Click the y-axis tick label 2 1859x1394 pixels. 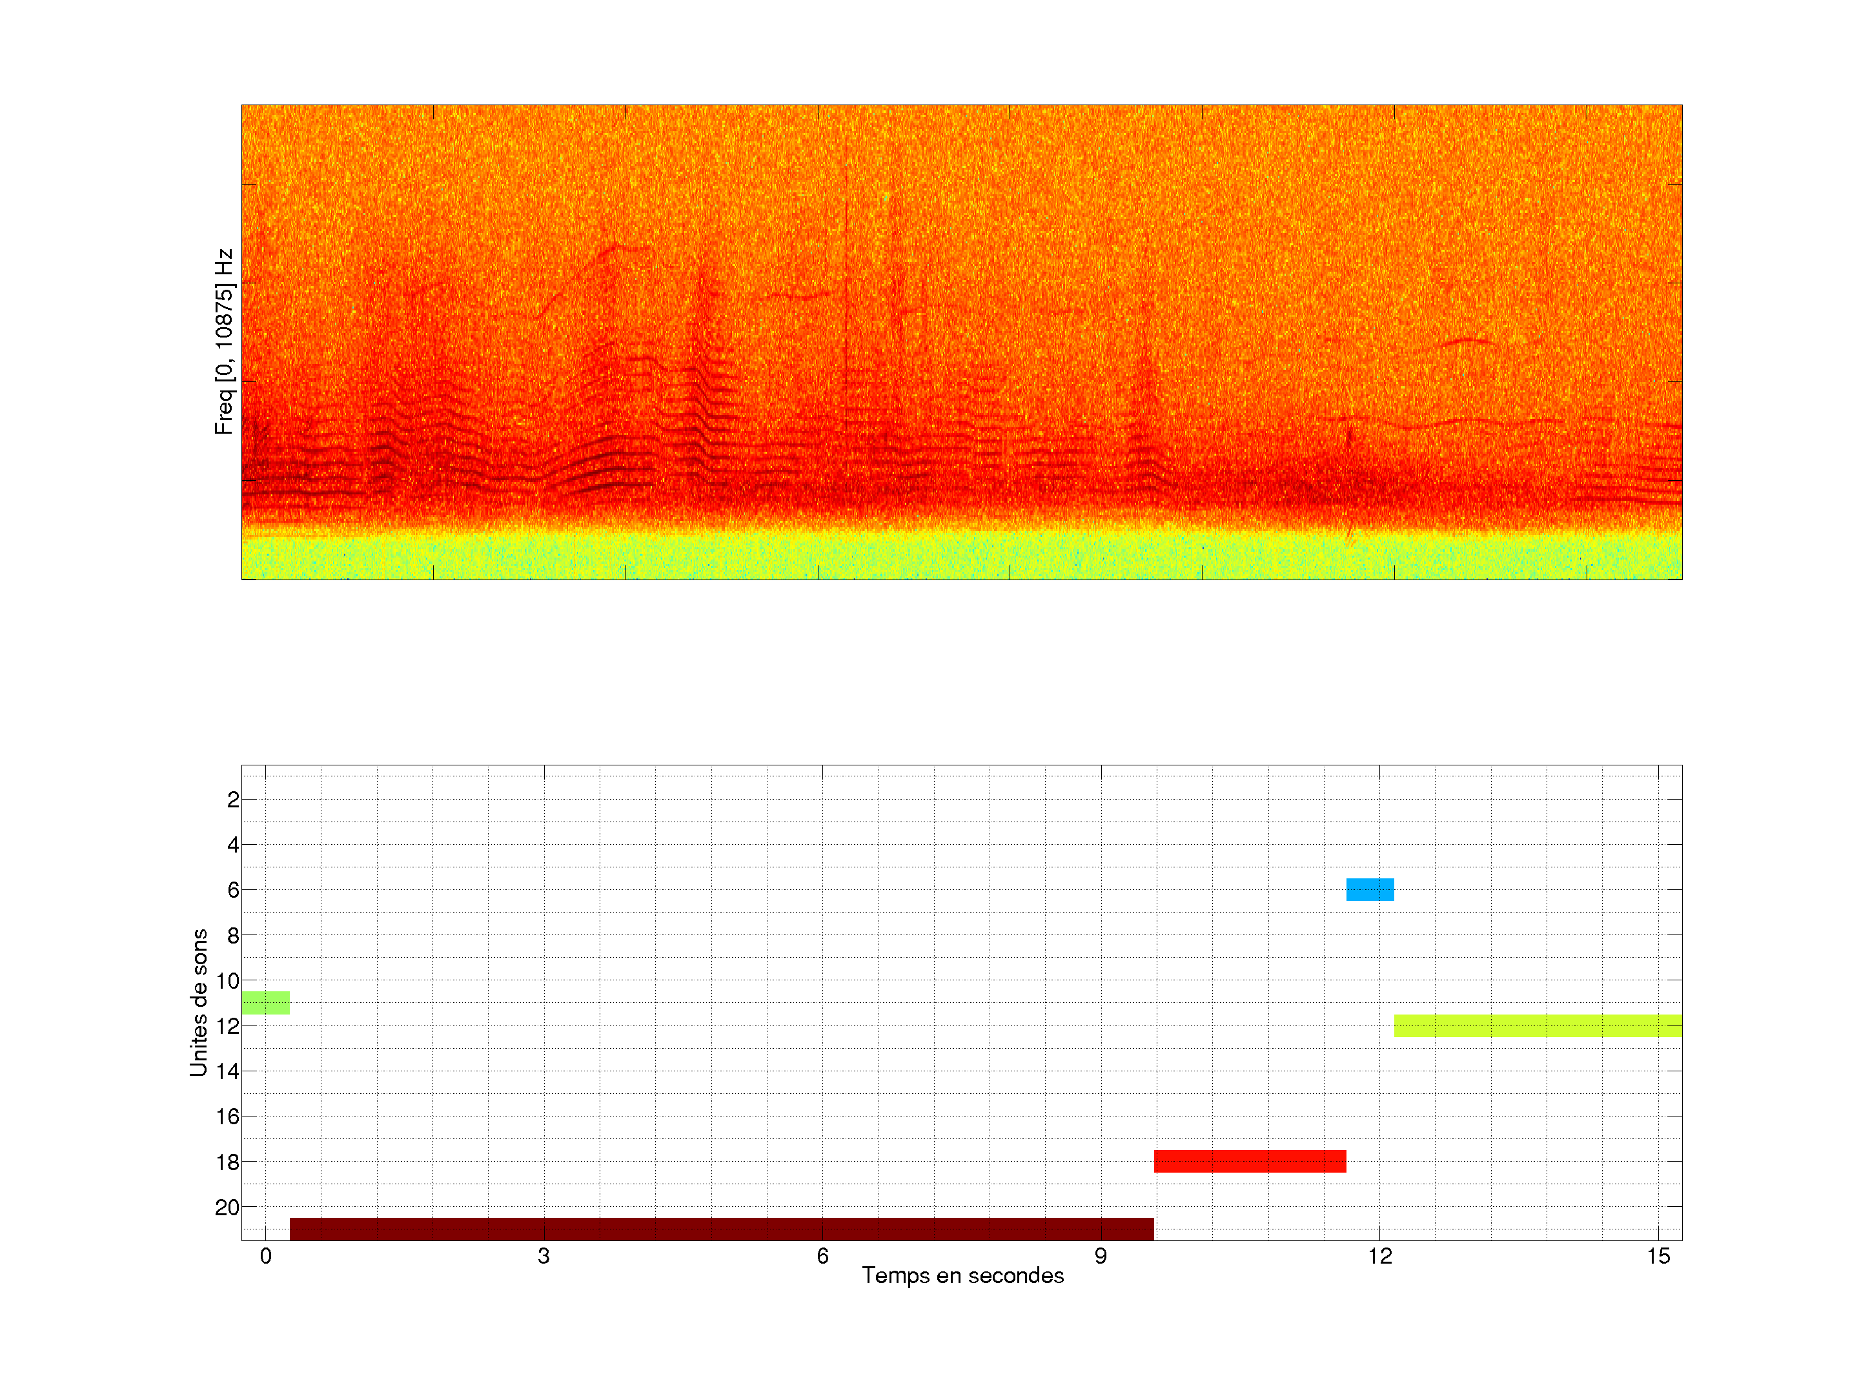(233, 800)
